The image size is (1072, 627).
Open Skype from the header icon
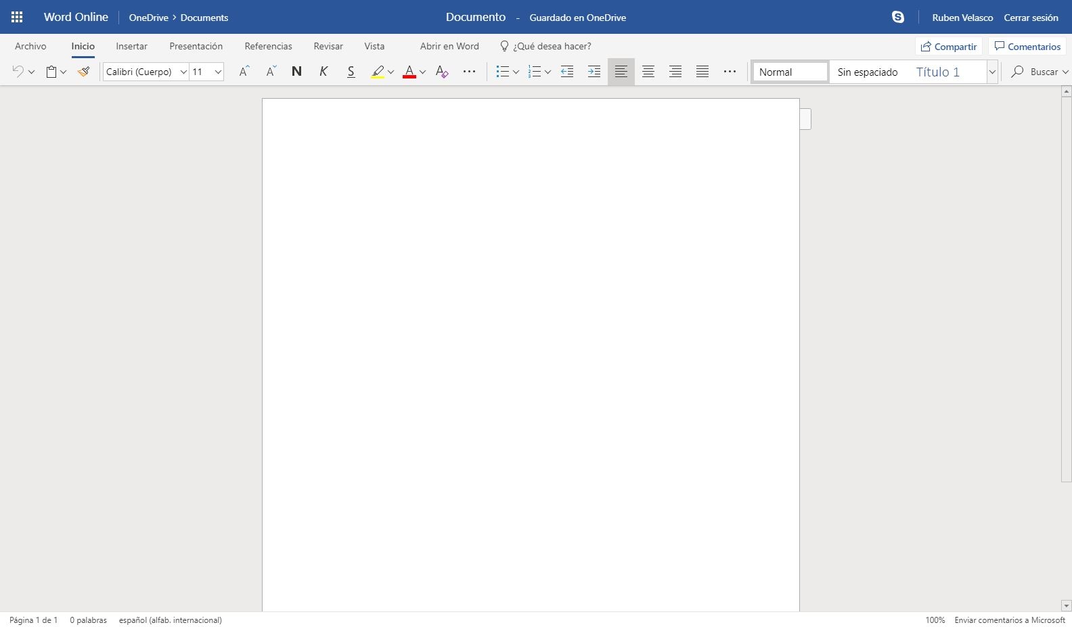898,18
